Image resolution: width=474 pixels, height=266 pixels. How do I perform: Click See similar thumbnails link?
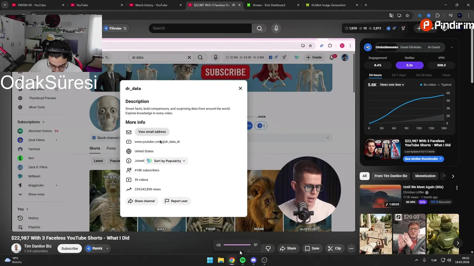[423, 159]
